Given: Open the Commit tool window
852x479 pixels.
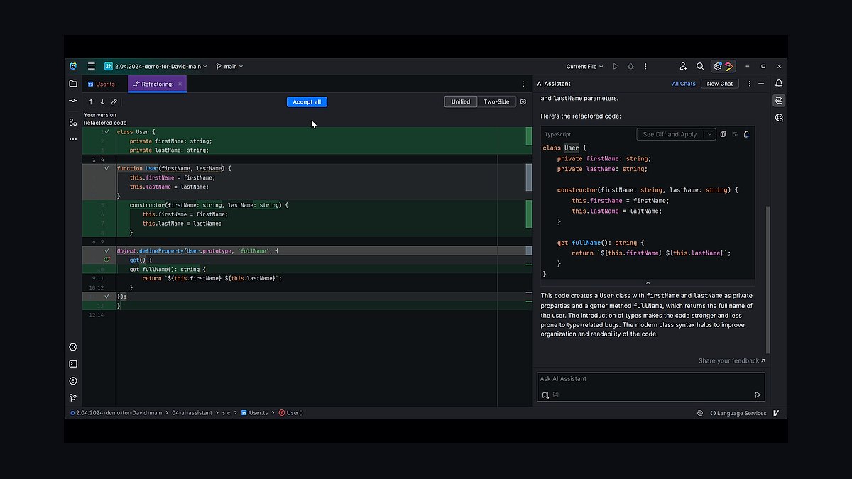Looking at the screenshot, I should coord(73,101).
